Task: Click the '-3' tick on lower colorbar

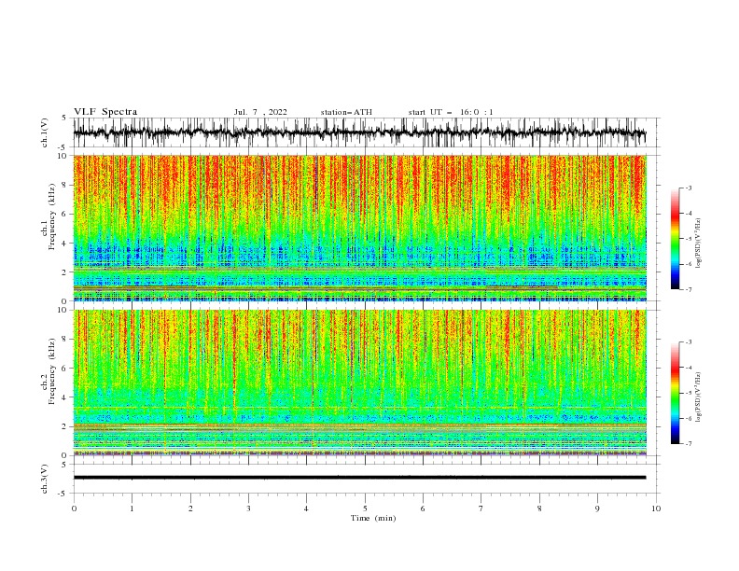Action: [x=688, y=342]
